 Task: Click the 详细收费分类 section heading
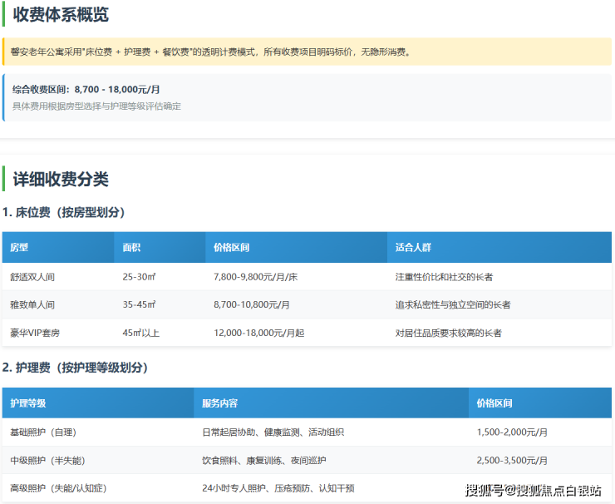[60, 179]
